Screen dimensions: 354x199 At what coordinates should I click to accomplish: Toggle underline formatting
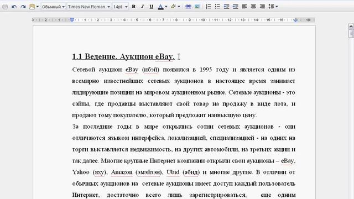tap(151, 7)
